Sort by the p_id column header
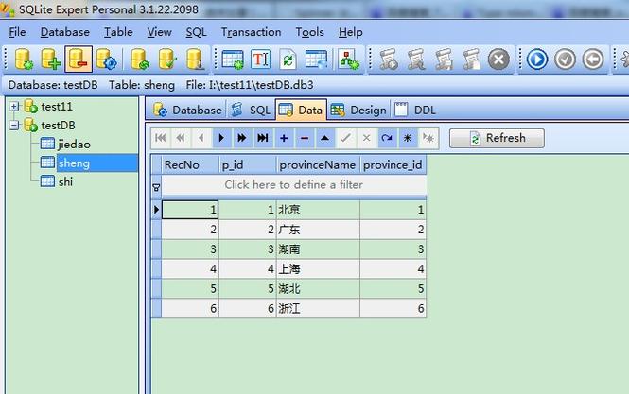The image size is (629, 394). coord(248,164)
